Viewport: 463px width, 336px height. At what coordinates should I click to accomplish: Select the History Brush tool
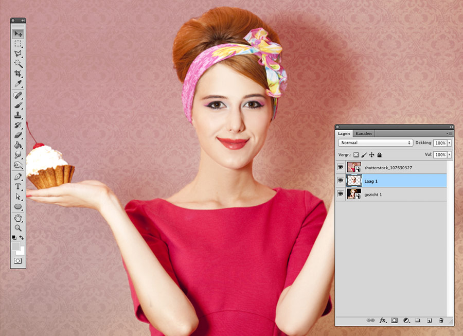click(x=18, y=125)
